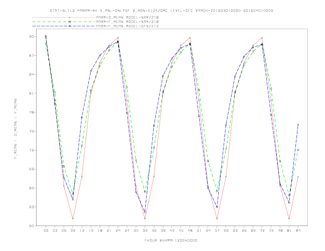The image size is (325, 251).
Task: Click x-axis forecast hour label 06
Action: pyautogui.click(x=64, y=230)
